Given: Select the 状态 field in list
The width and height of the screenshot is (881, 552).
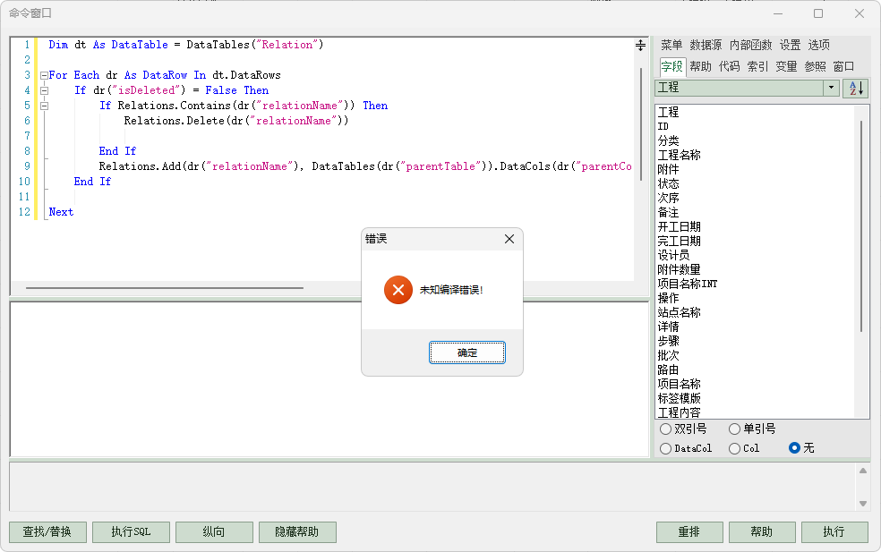Looking at the screenshot, I should tap(668, 183).
